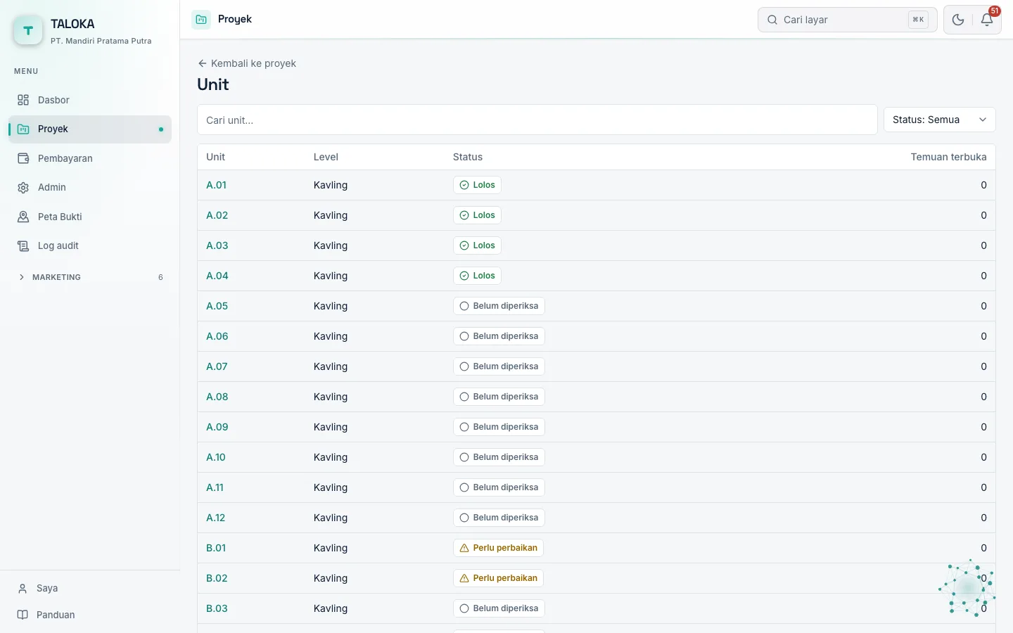1013x633 pixels.
Task: Focus the Cari unit search field
Action: point(537,120)
